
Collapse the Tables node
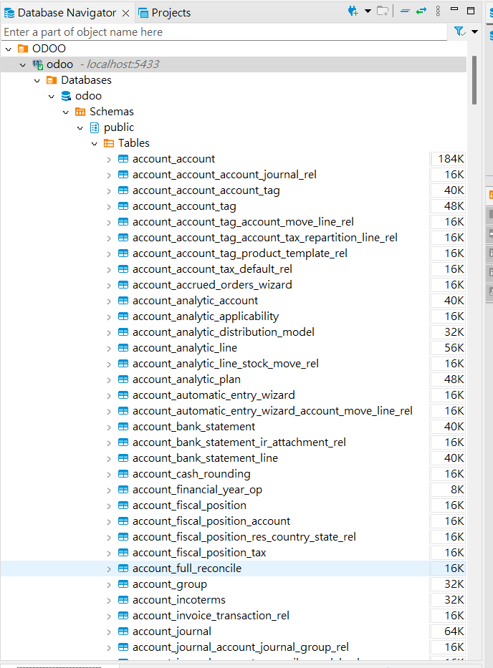point(95,144)
